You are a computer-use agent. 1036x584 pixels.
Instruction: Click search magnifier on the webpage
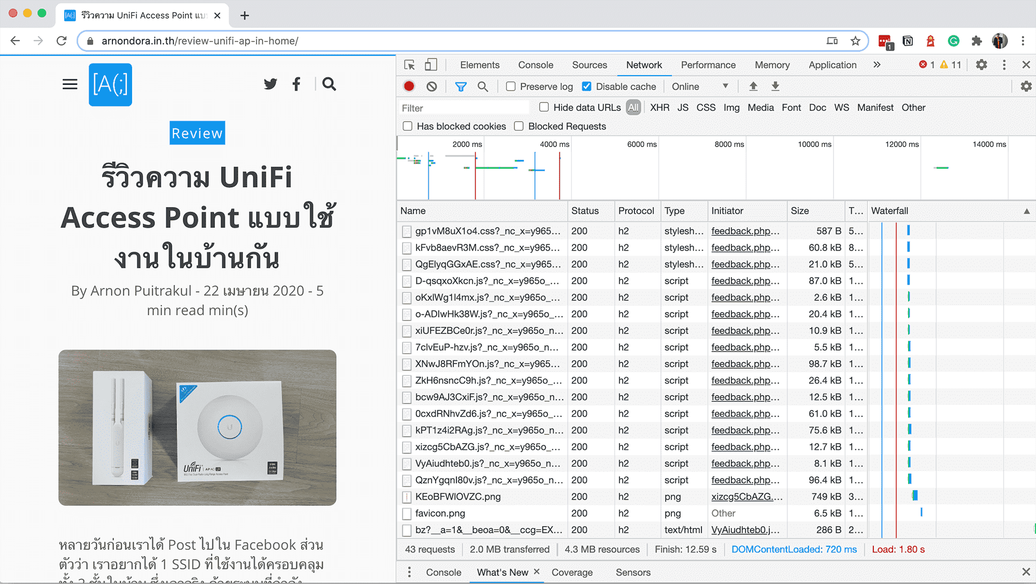(329, 84)
